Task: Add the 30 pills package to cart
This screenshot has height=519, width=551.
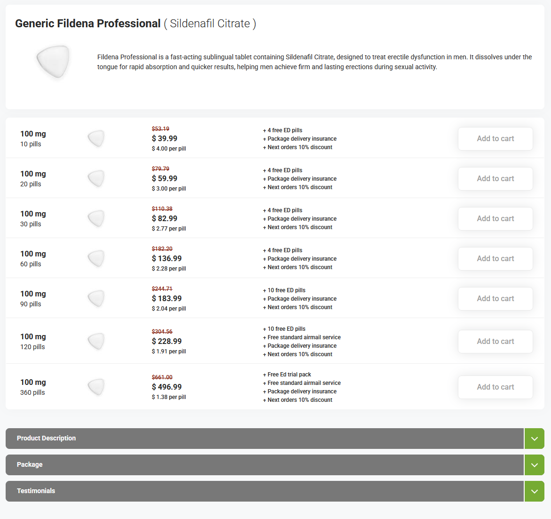Action: [x=495, y=219]
